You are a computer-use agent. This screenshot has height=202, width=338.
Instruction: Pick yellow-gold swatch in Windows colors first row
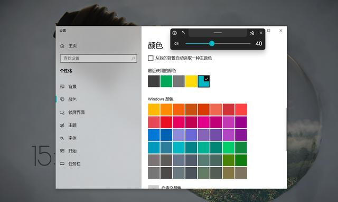154,110
